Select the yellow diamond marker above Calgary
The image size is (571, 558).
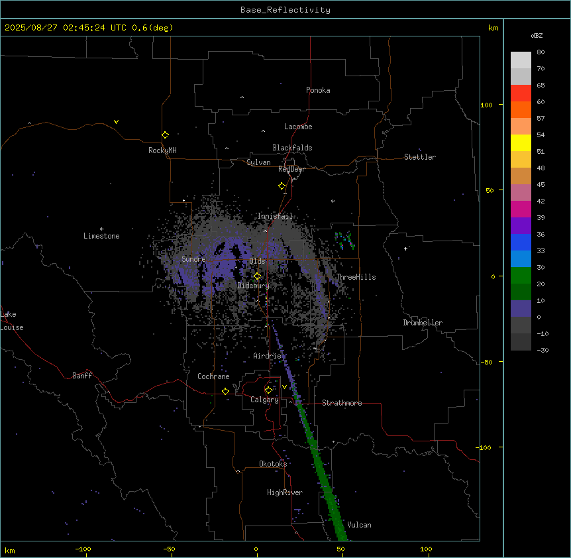point(268,390)
